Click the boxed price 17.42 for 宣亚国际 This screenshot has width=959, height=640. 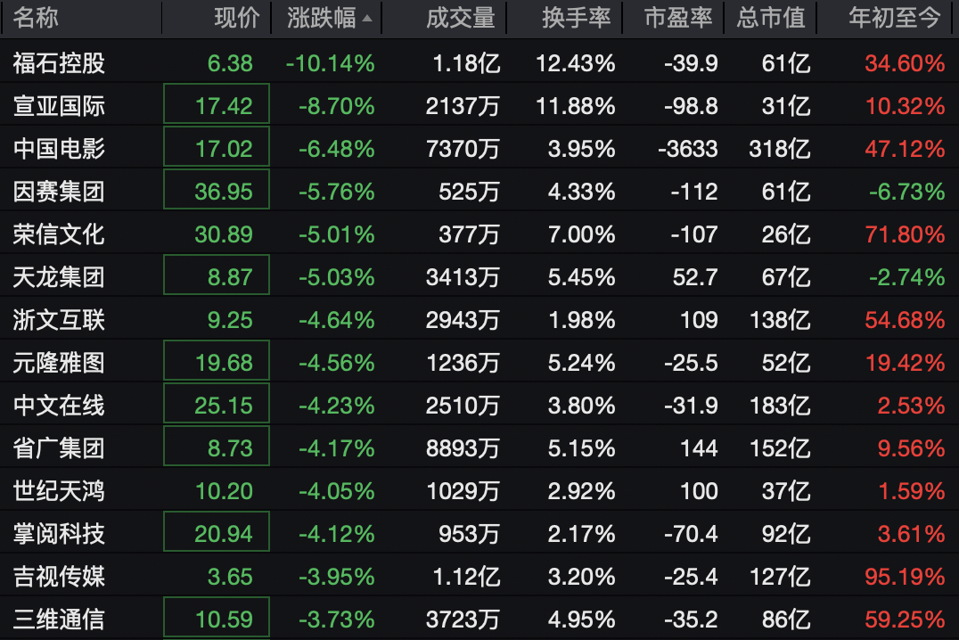[217, 106]
